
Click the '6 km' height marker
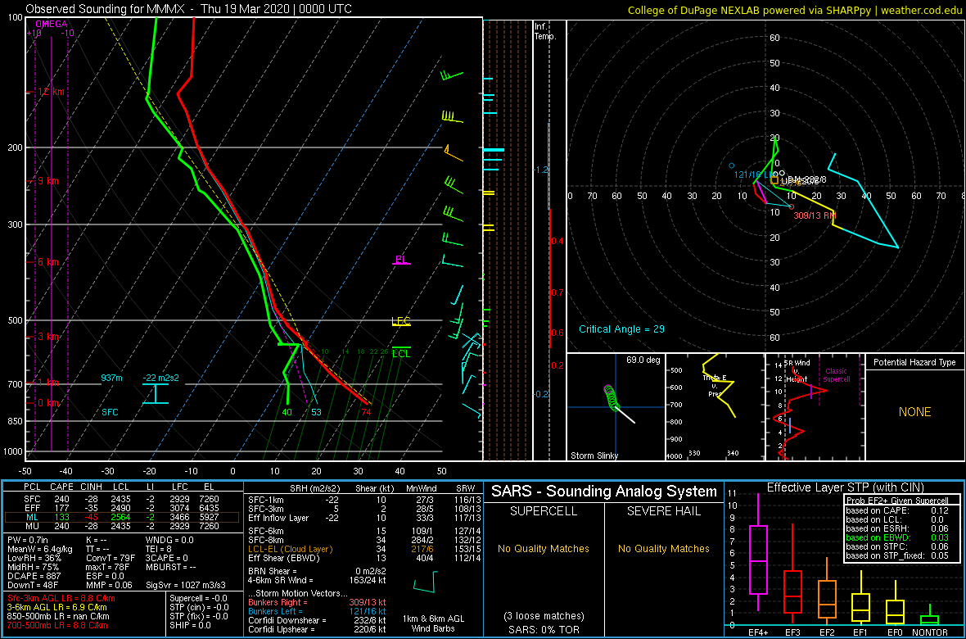(48, 262)
